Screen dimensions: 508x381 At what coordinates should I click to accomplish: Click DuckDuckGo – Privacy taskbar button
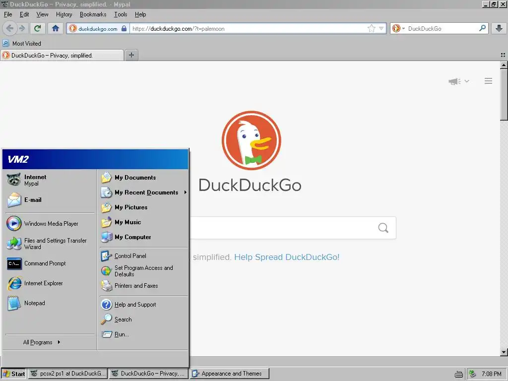tap(148, 374)
